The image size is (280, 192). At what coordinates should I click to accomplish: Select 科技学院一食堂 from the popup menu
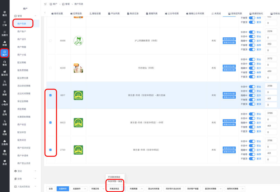[115, 181]
